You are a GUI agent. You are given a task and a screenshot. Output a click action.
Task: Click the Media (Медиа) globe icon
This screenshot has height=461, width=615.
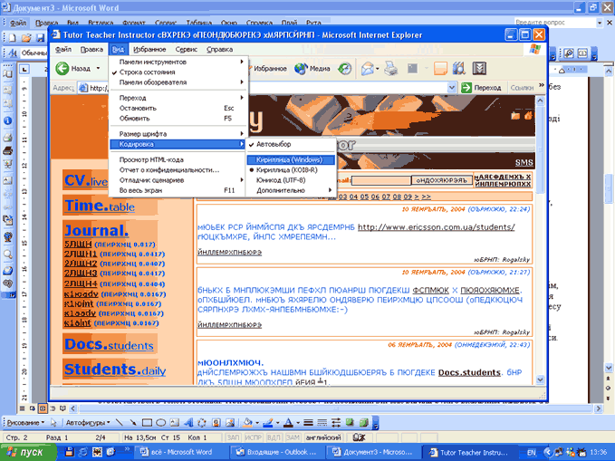[x=301, y=69]
